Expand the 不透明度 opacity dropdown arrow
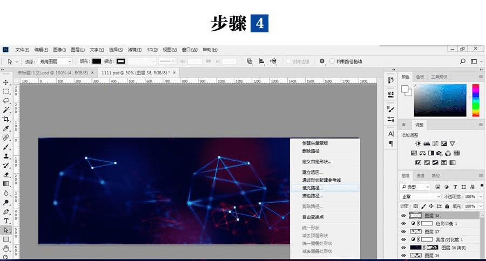486x261 pixels. coord(481,197)
